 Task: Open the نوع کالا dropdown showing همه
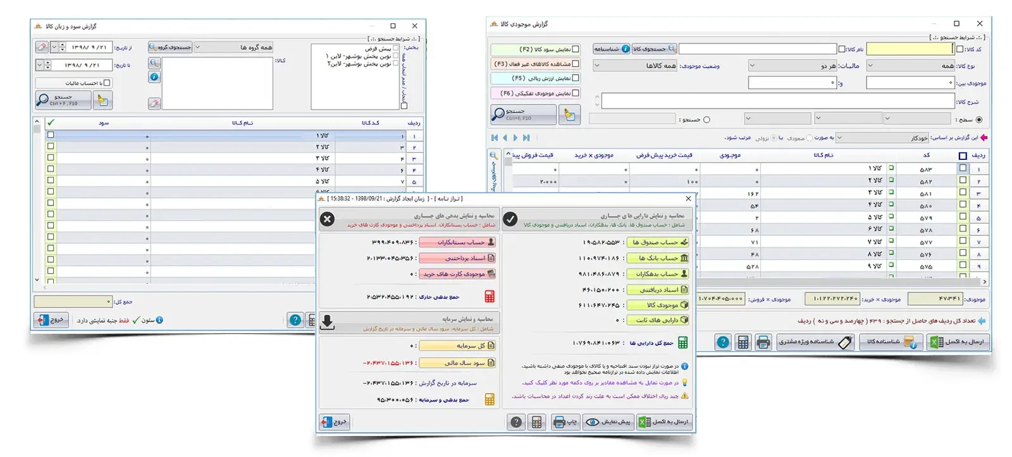[x=911, y=66]
